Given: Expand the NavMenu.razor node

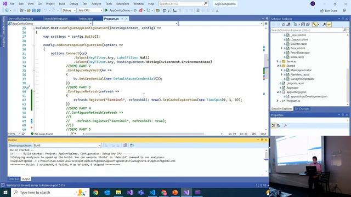Looking at the screenshot, I should tap(281, 74).
